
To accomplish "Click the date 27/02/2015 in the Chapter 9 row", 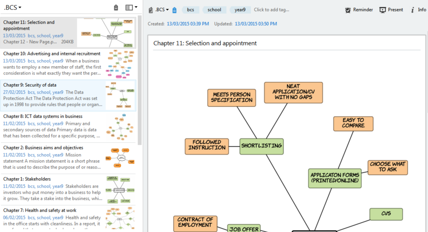I will (x=14, y=92).
